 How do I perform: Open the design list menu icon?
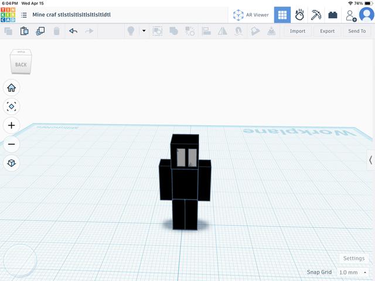pos(24,15)
